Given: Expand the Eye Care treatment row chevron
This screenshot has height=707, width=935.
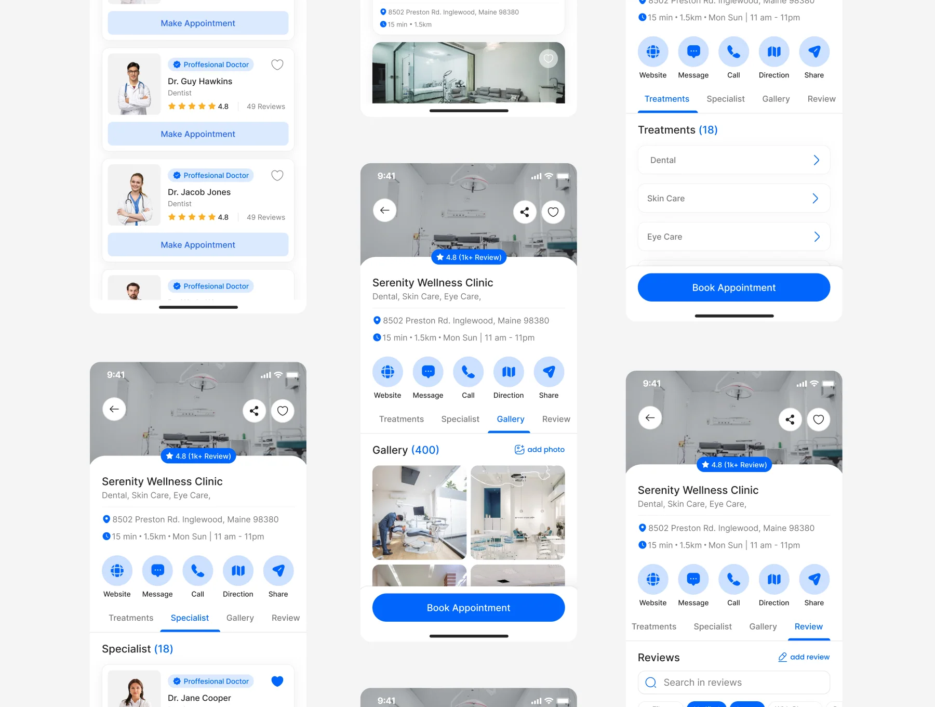Looking at the screenshot, I should point(817,237).
